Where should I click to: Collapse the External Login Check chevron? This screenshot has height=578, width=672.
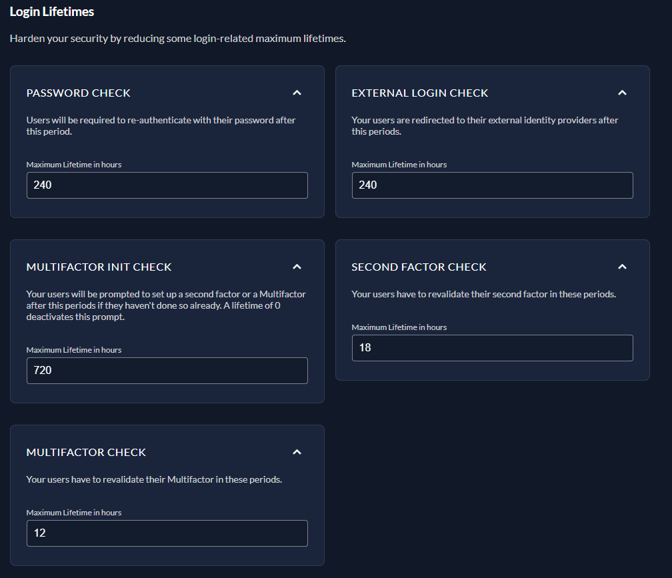622,93
